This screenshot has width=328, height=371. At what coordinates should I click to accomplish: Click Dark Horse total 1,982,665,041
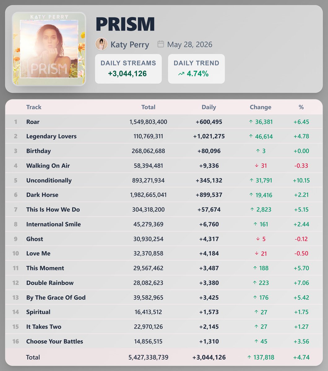[148, 195]
